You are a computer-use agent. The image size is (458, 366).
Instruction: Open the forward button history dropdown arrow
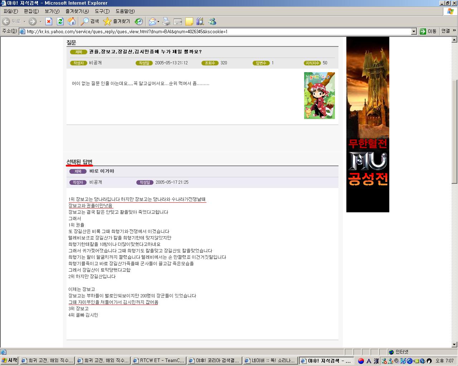click(40, 21)
